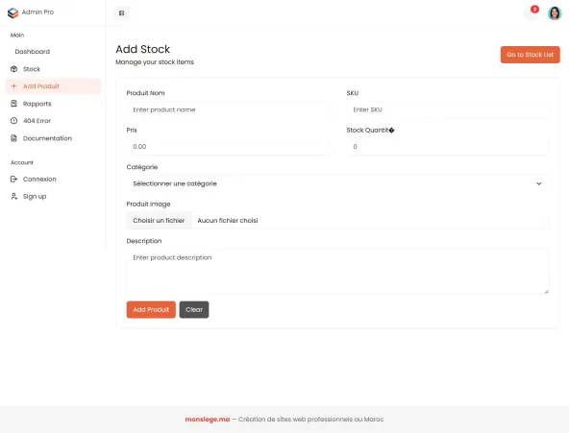
Task: Go to the Connexion page
Action: pyautogui.click(x=54, y=179)
